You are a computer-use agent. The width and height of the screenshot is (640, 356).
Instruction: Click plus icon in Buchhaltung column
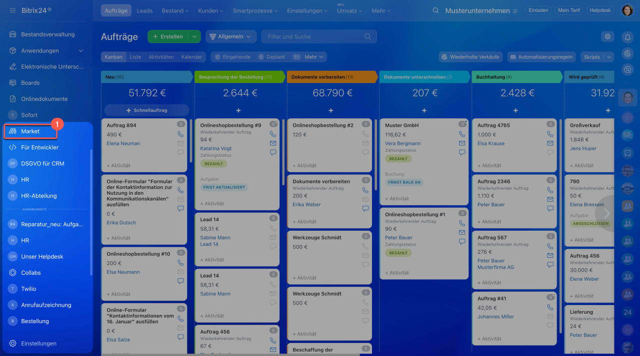pos(515,110)
